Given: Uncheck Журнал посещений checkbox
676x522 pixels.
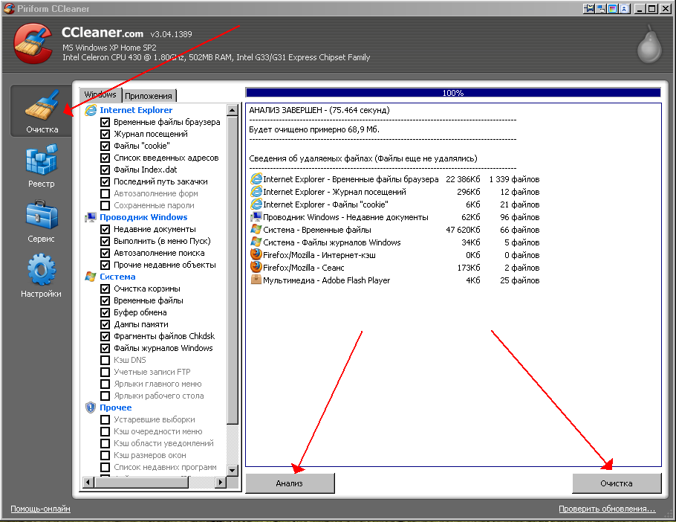Looking at the screenshot, I should tap(105, 134).
